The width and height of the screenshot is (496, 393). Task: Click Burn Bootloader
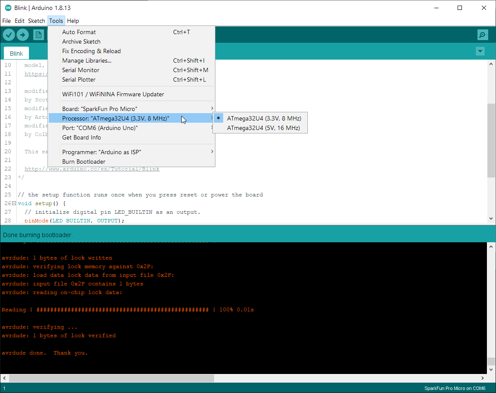132,162
